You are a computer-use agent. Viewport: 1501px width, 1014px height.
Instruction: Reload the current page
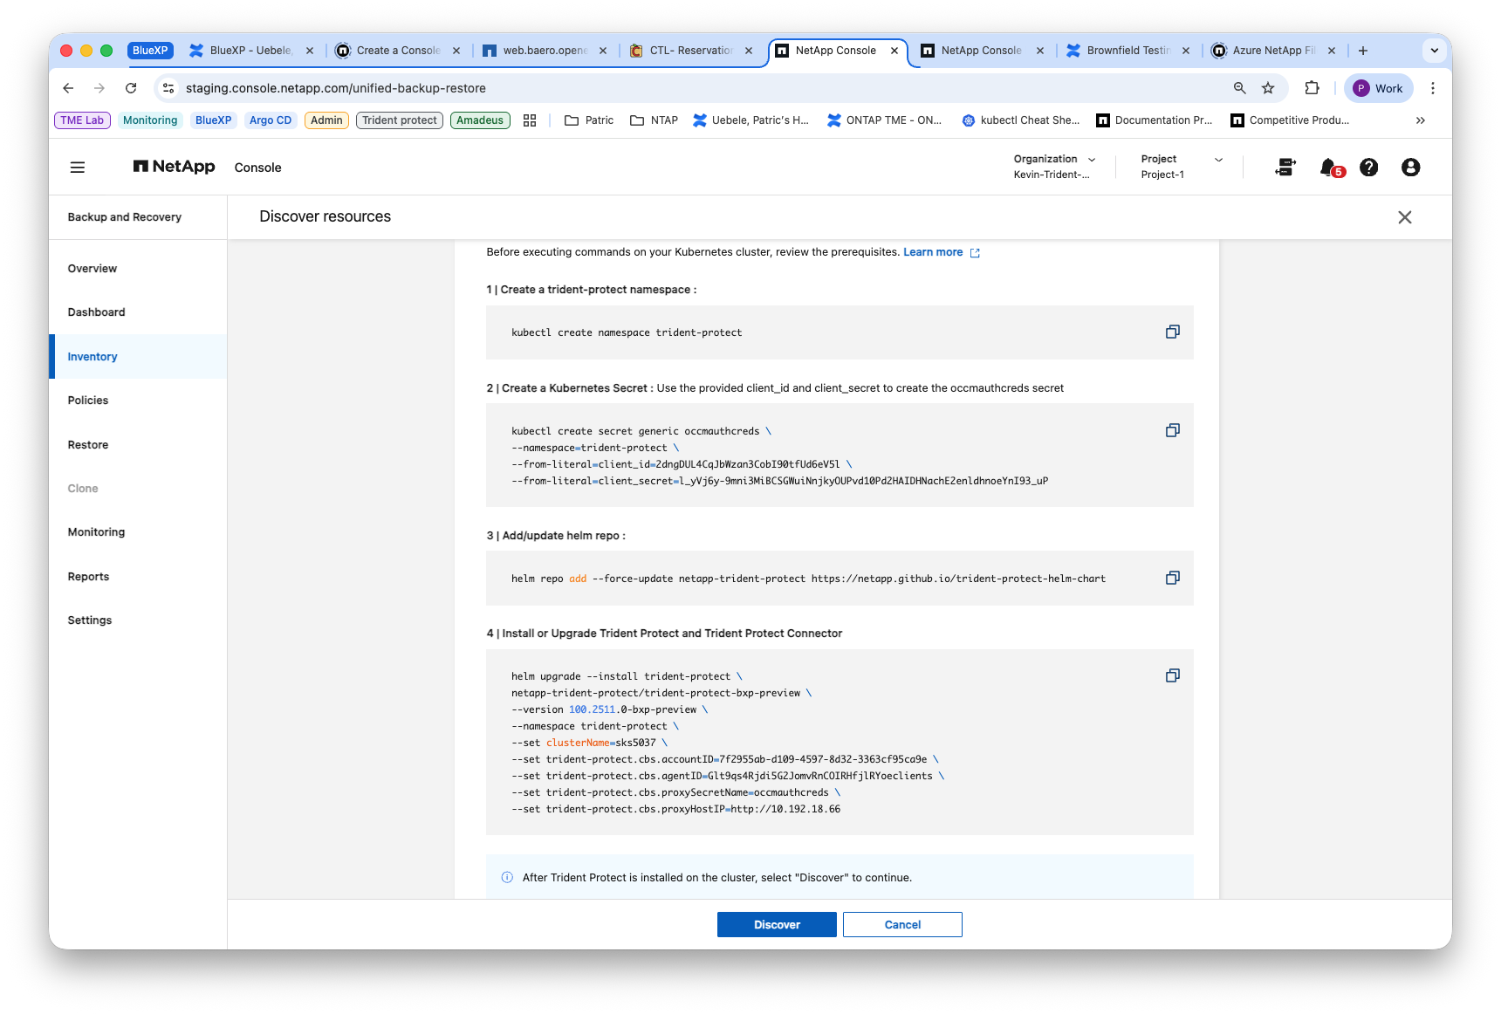131,88
